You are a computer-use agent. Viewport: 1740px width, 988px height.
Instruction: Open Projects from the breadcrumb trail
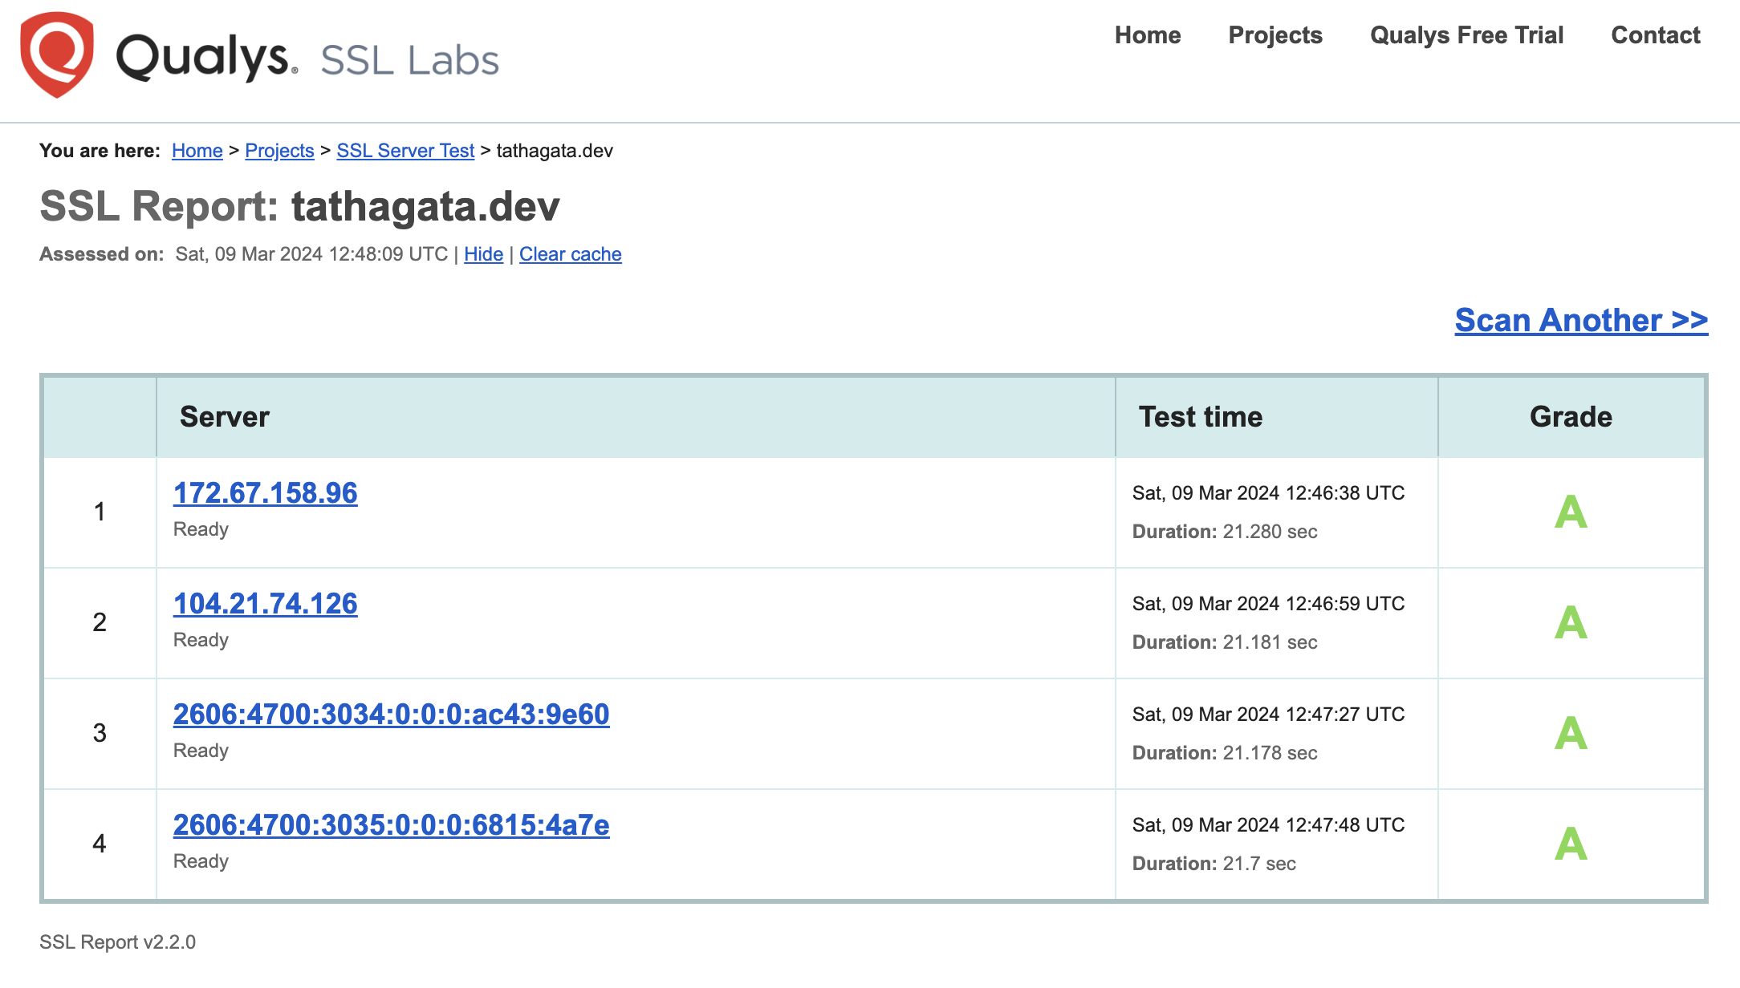279,150
